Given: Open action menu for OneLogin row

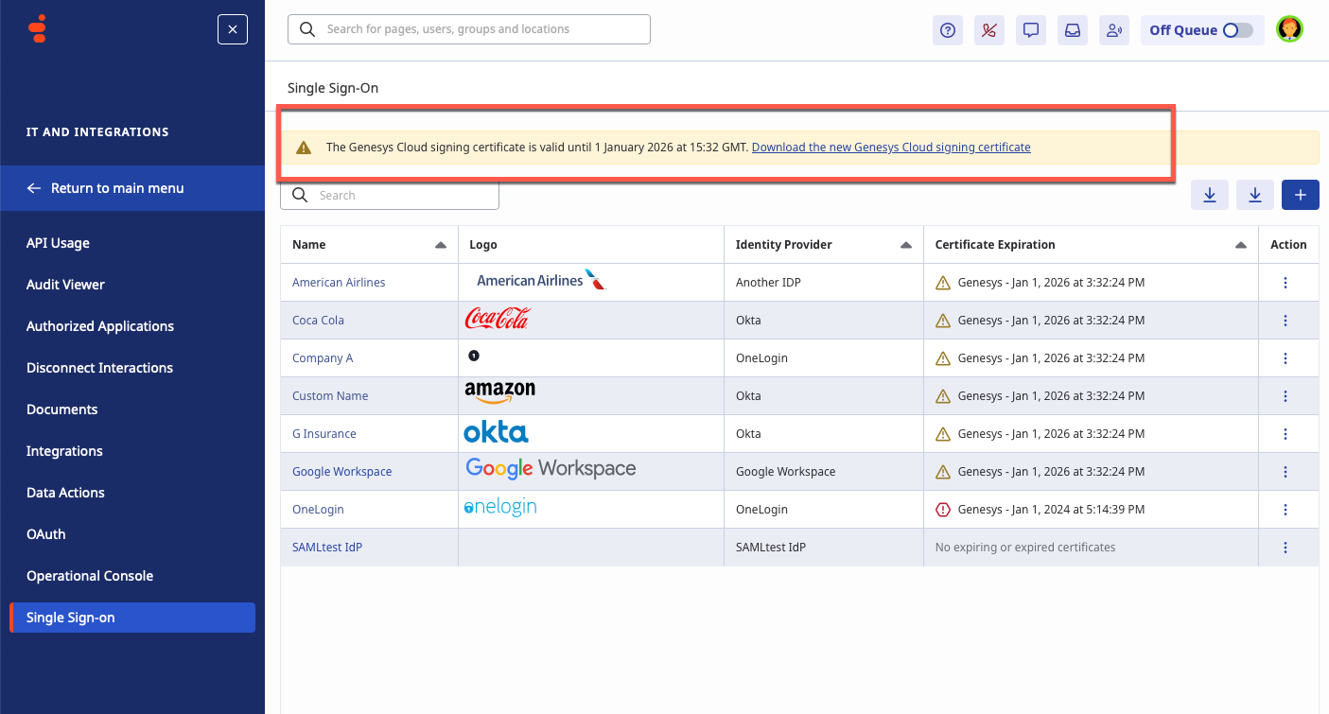Looking at the screenshot, I should tap(1285, 510).
